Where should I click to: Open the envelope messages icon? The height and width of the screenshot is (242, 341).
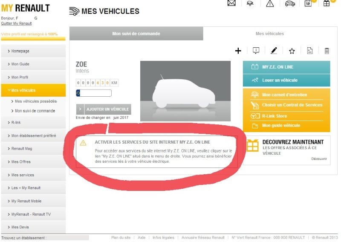pos(231,3)
